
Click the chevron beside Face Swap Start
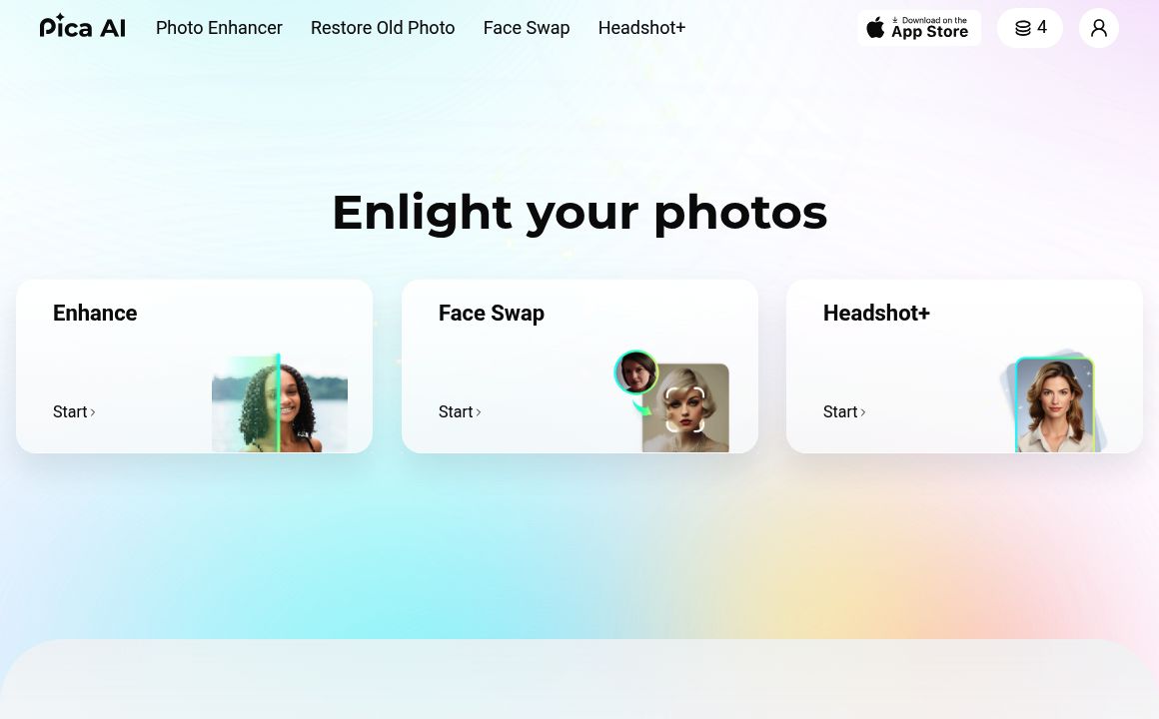tap(479, 412)
